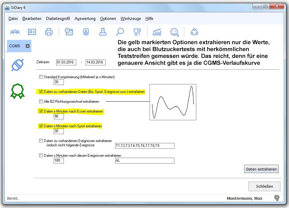Image resolution: width=289 pixels, height=208 pixels.
Task: Click the Zeitraum start date field
Action: coord(66,62)
